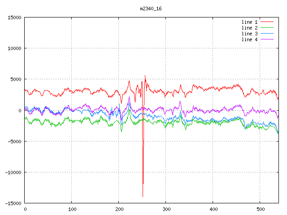Click the x-axis label 300
The width and height of the screenshot is (287, 215).
(x=166, y=209)
